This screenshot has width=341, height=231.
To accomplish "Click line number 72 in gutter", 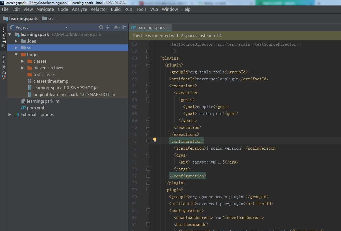I will pos(135,141).
